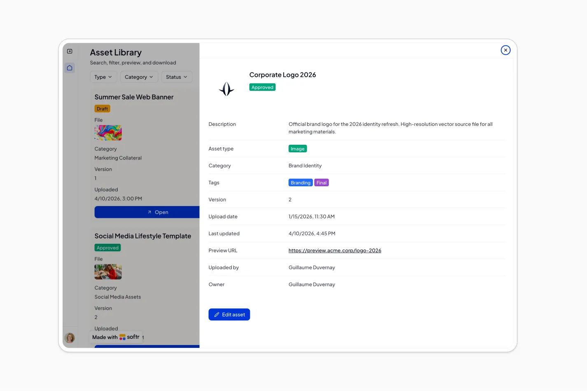The image size is (587, 391).
Task: Click the Brand Identity category value
Action: coord(305,166)
